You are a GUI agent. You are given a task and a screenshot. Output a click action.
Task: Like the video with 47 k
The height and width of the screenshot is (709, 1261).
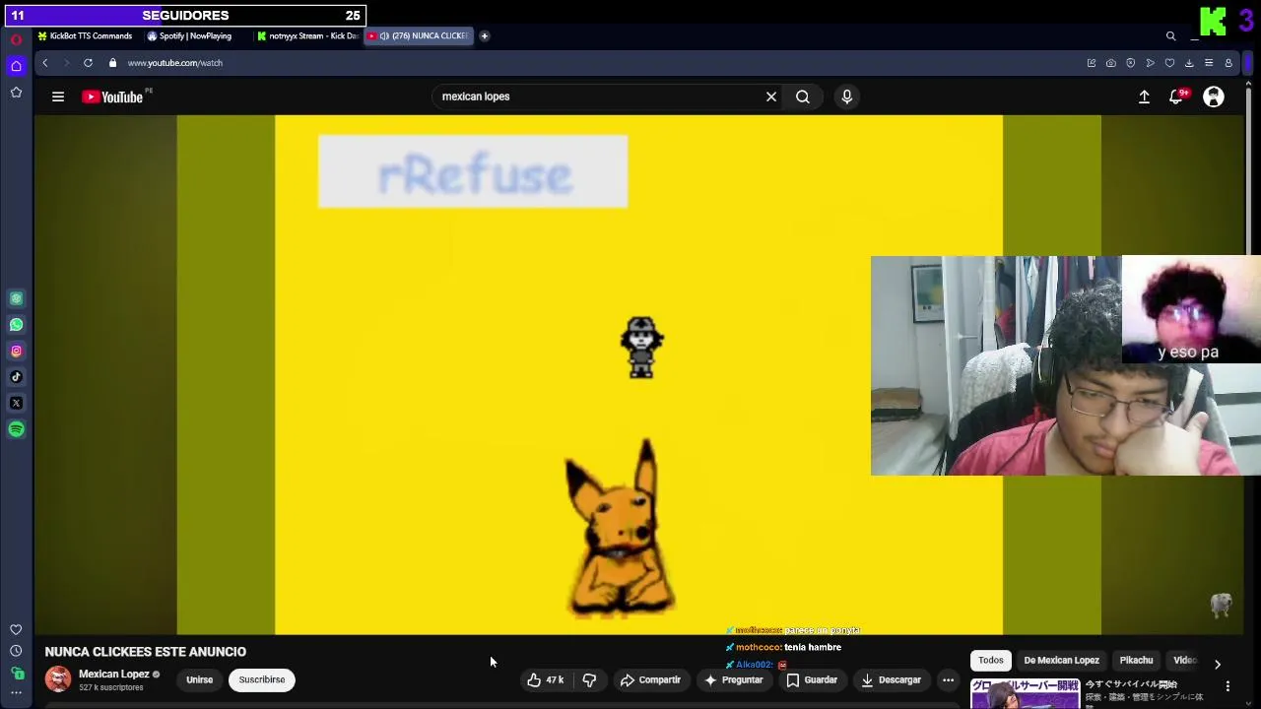click(545, 680)
